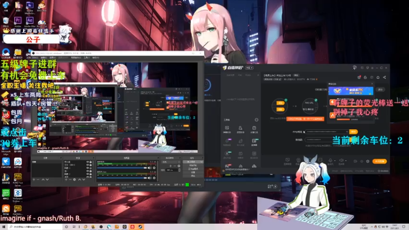409x230 pixels.
Task: Open Scene Collection menu in OBS
Action: point(76,58)
